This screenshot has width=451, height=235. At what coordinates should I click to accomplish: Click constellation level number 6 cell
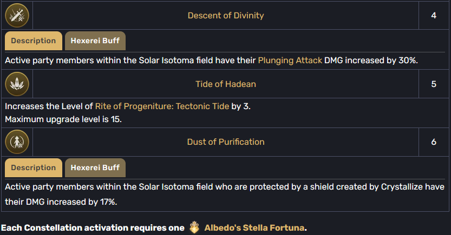pyautogui.click(x=434, y=142)
